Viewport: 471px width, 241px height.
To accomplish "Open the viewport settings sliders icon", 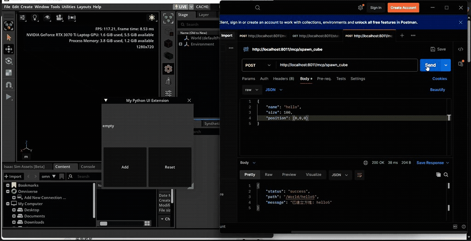I will (x=23, y=17).
